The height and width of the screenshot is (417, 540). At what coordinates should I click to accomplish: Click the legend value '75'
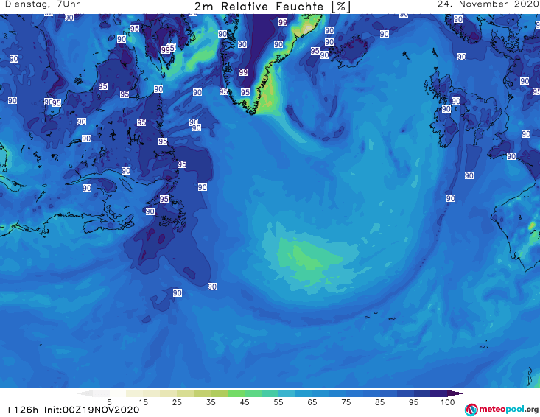(346, 402)
